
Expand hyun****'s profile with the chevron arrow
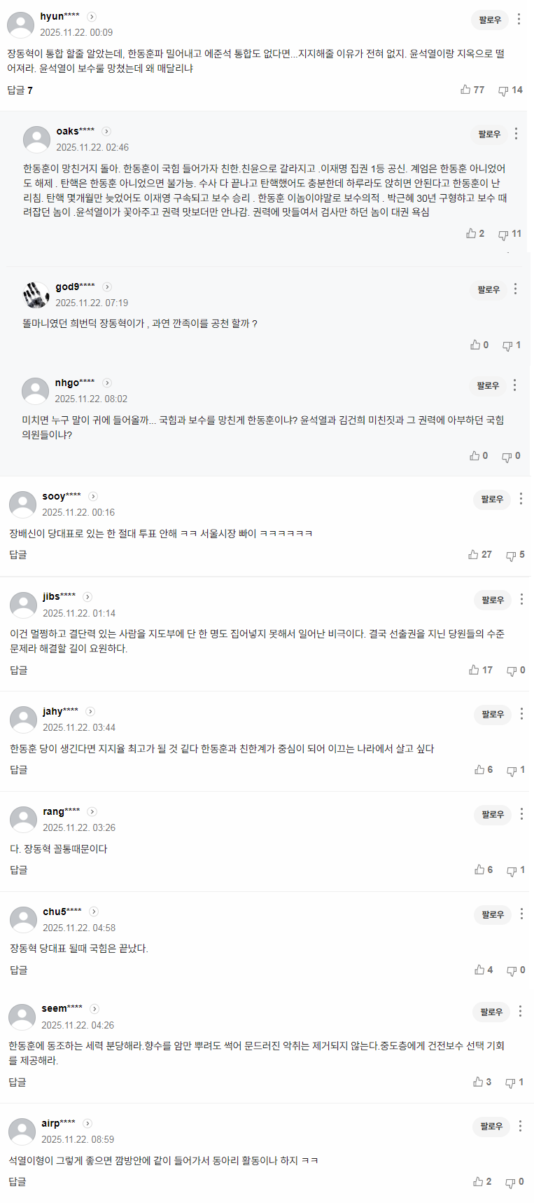(x=92, y=15)
